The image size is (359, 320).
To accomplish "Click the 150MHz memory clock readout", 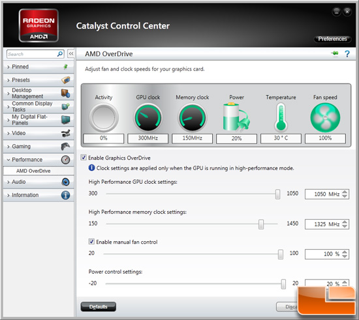I will pos(193,138).
